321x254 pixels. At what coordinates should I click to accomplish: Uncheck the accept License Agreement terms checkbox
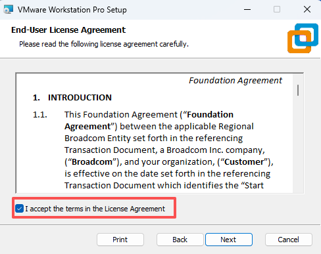point(19,209)
